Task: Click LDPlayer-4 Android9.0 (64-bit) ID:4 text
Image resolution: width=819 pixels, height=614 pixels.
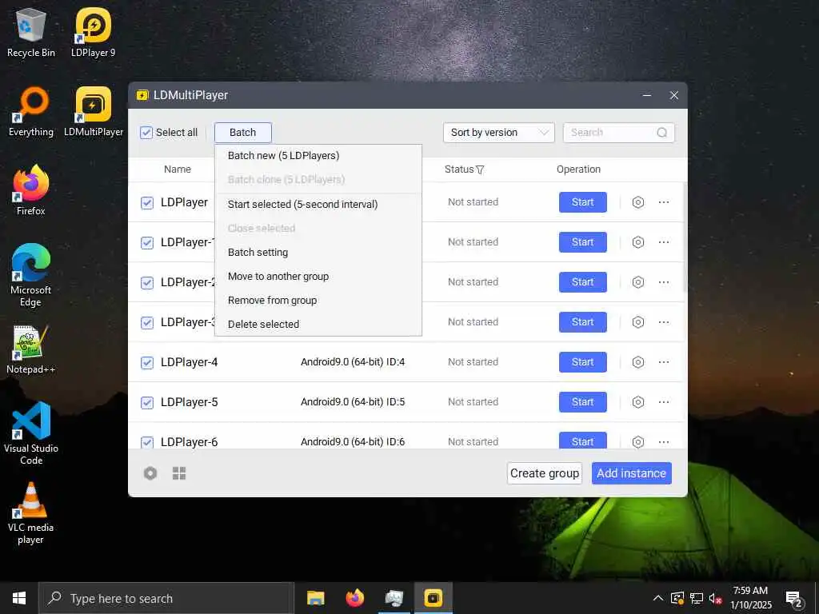Action: tap(353, 362)
